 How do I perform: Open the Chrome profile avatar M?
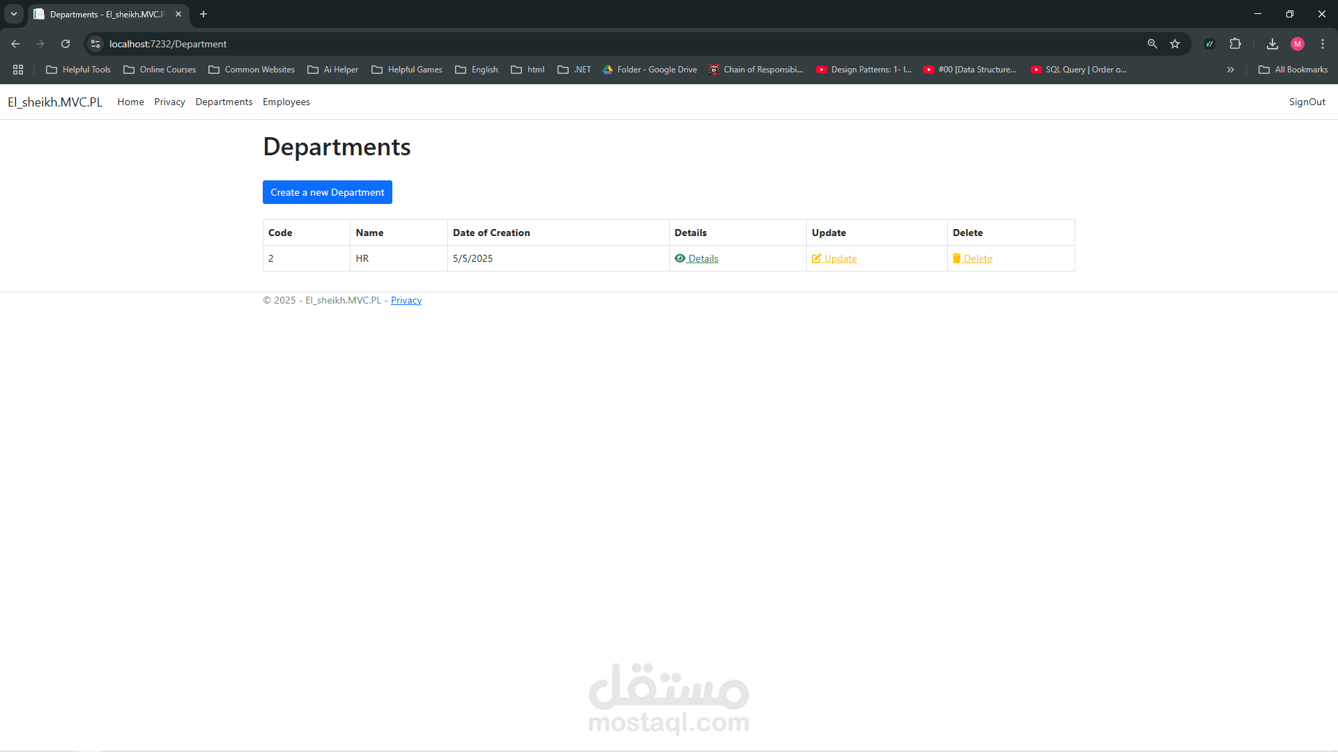1297,44
